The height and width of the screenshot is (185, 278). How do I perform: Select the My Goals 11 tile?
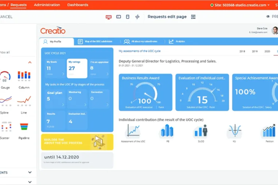click(55, 68)
